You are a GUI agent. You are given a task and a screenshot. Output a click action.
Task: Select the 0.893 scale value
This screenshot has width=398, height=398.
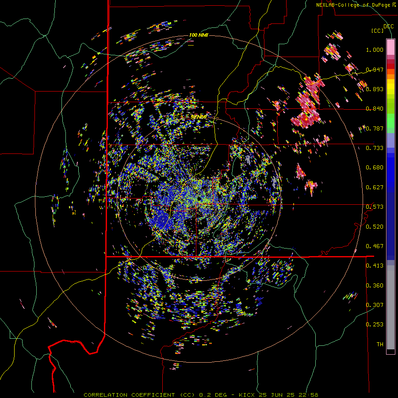point(375,89)
